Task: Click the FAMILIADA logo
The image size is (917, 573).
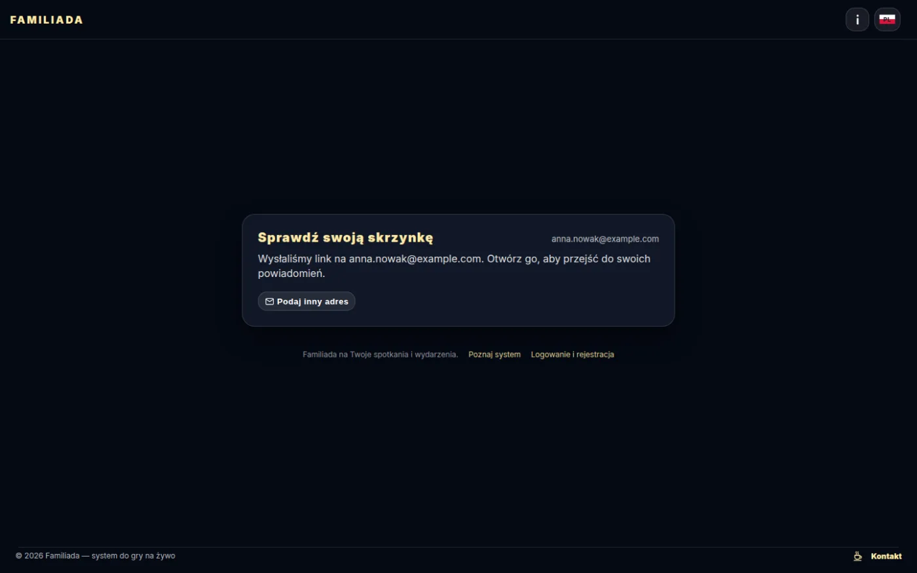Action: (47, 20)
